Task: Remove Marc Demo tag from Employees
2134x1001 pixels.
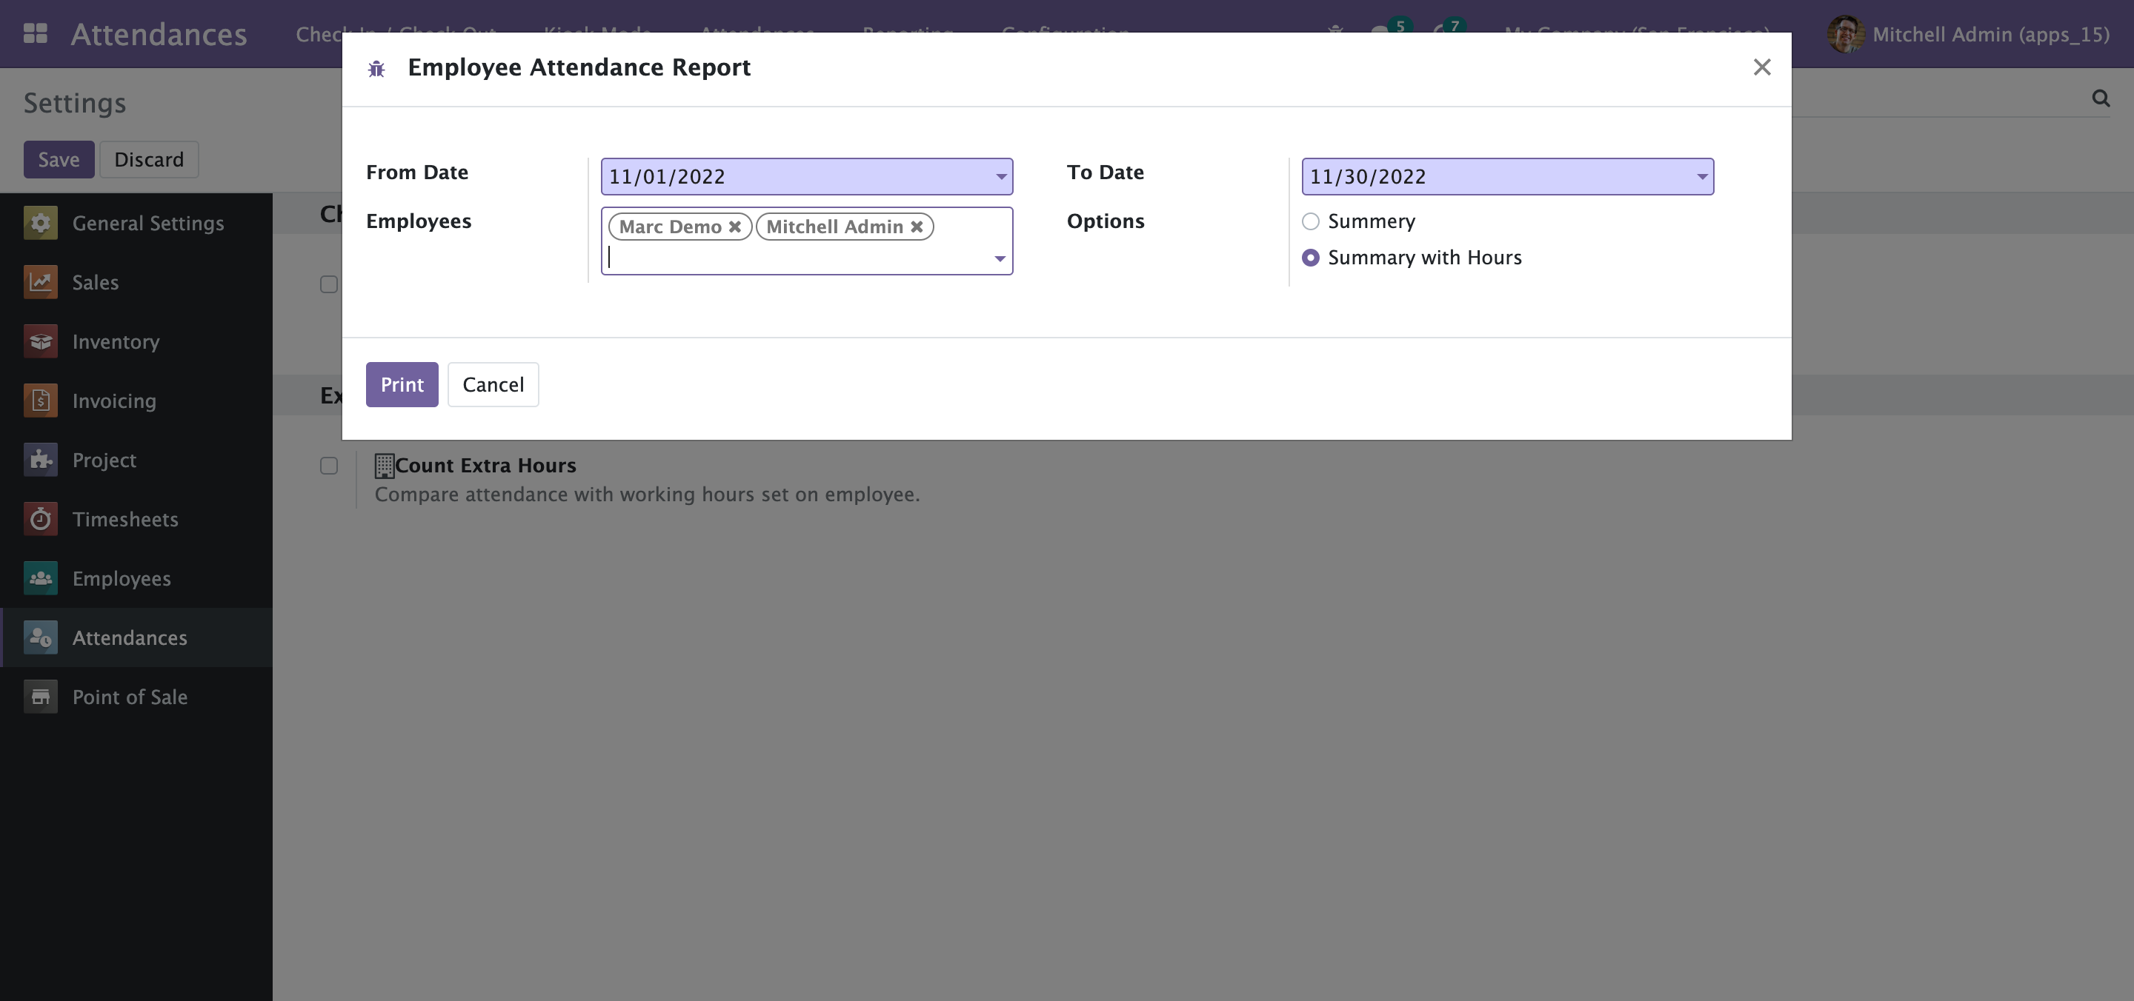Action: (735, 227)
